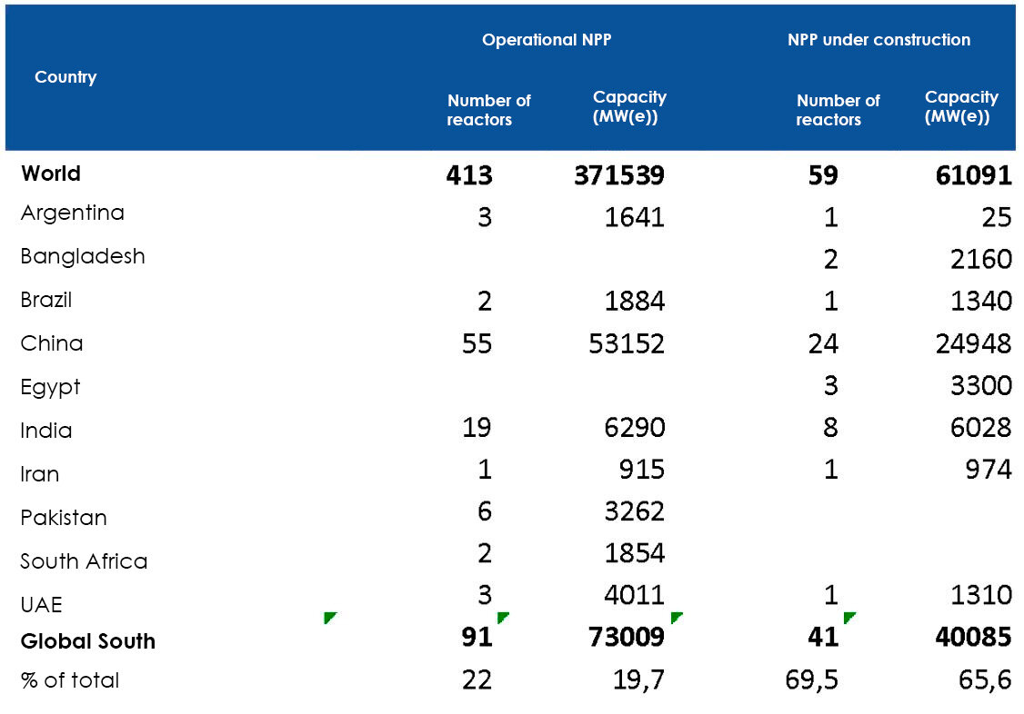Click the Global South row label
1024x714 pixels.
[x=87, y=641]
